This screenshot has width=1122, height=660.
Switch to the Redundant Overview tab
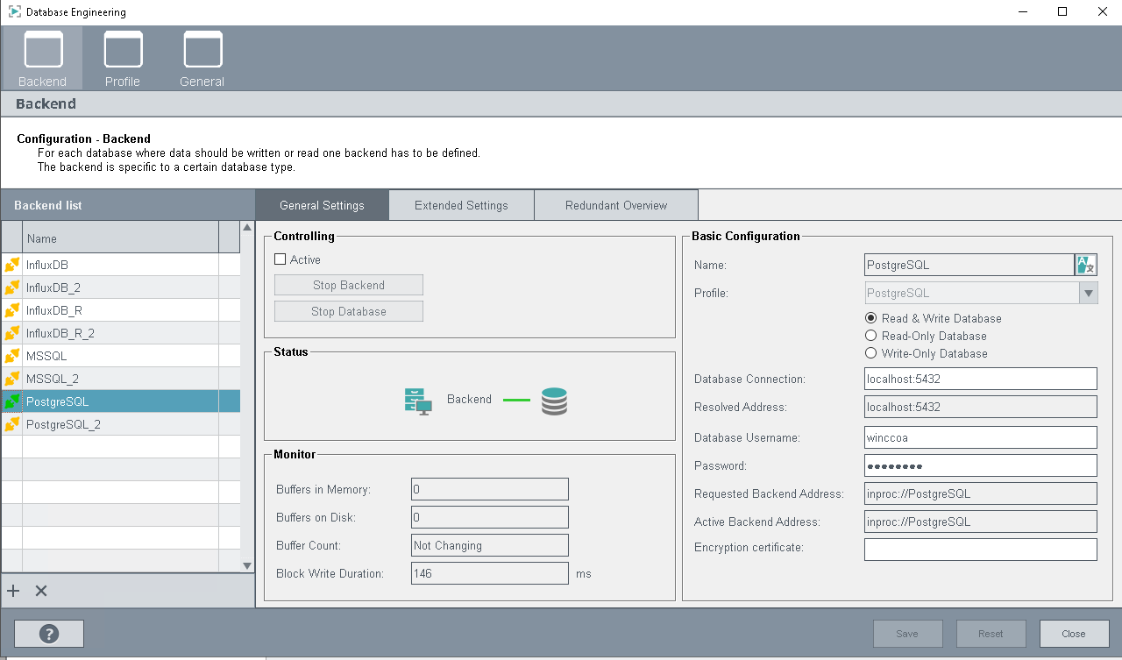[x=616, y=206]
